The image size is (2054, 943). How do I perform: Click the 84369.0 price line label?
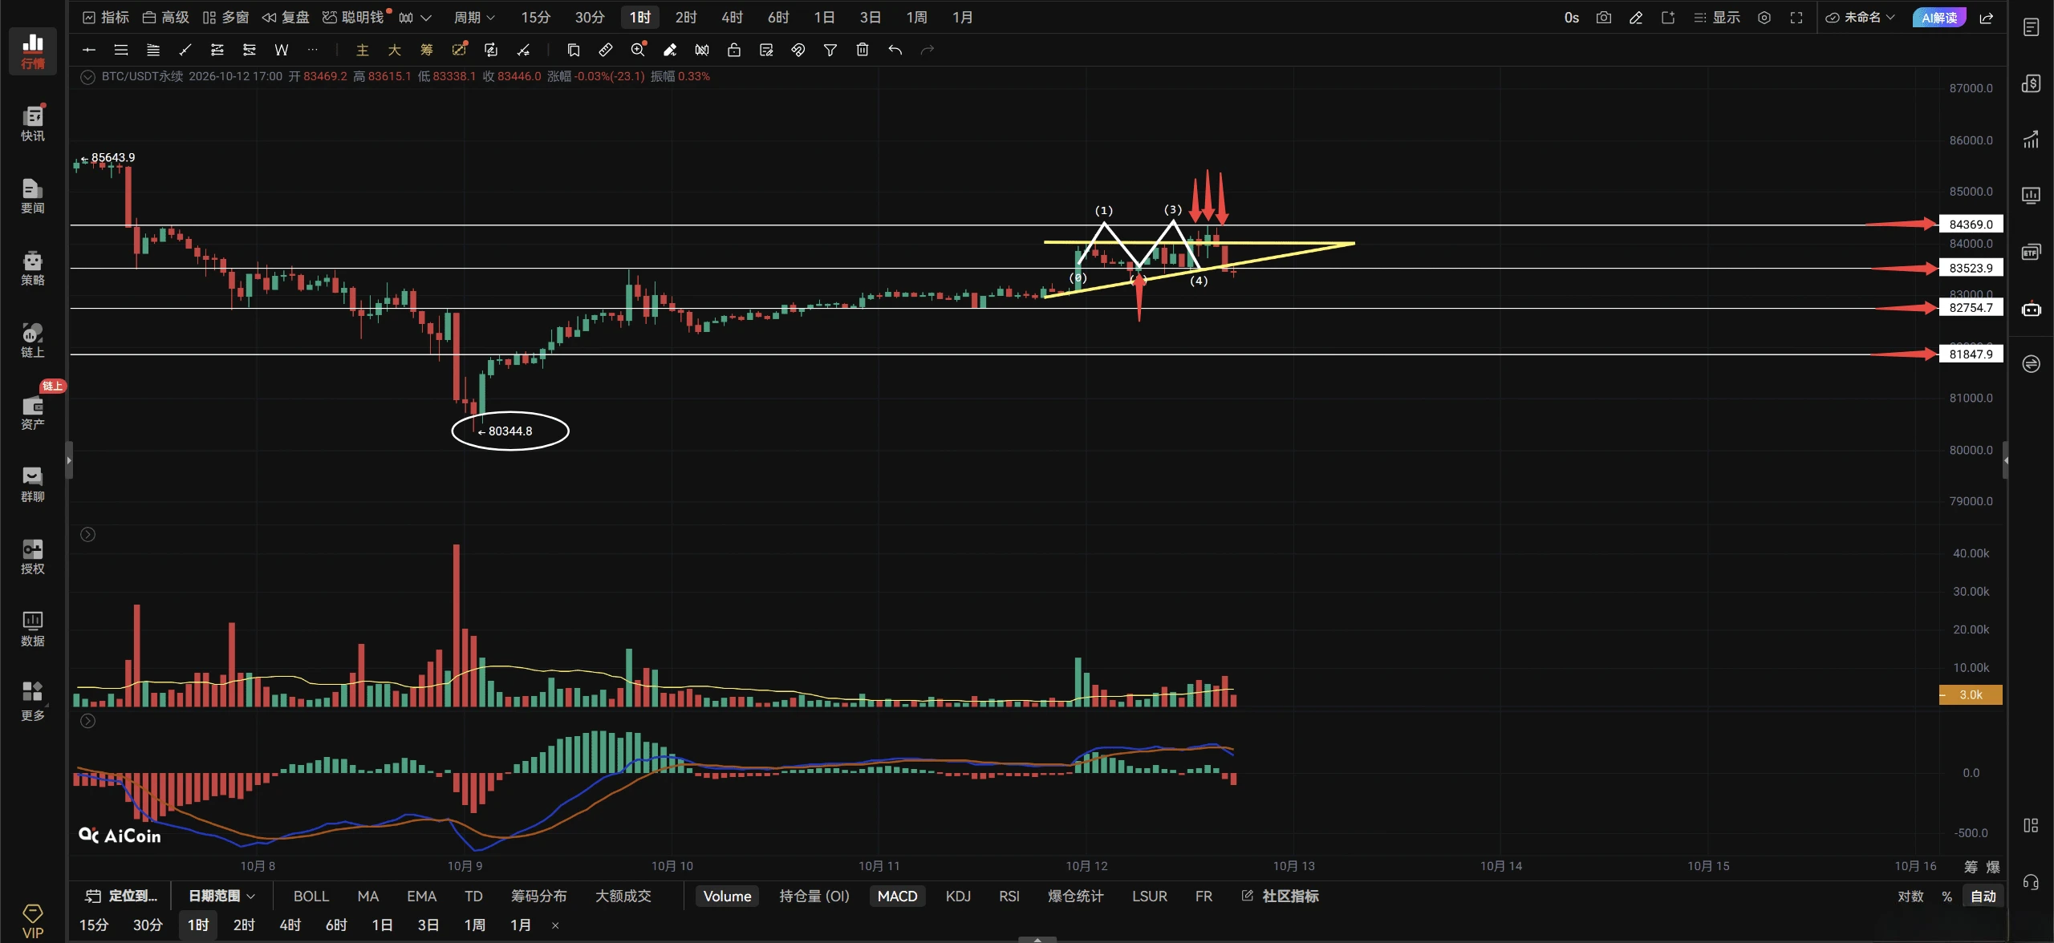[x=1971, y=224]
